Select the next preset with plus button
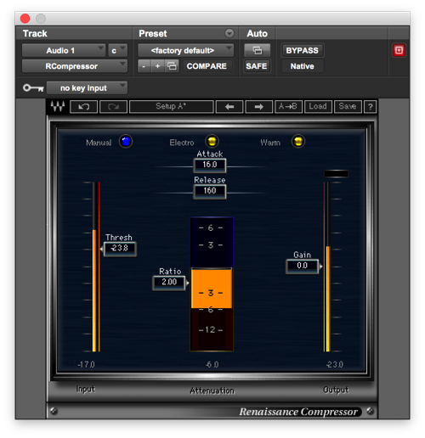Viewport: 425px width, 438px height. click(x=158, y=66)
